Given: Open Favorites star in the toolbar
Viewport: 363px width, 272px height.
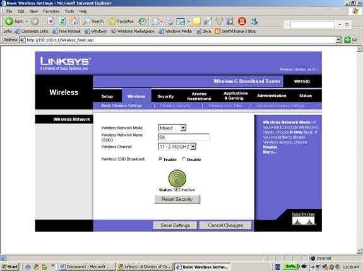Looking at the screenshot, I should click(x=121, y=21).
